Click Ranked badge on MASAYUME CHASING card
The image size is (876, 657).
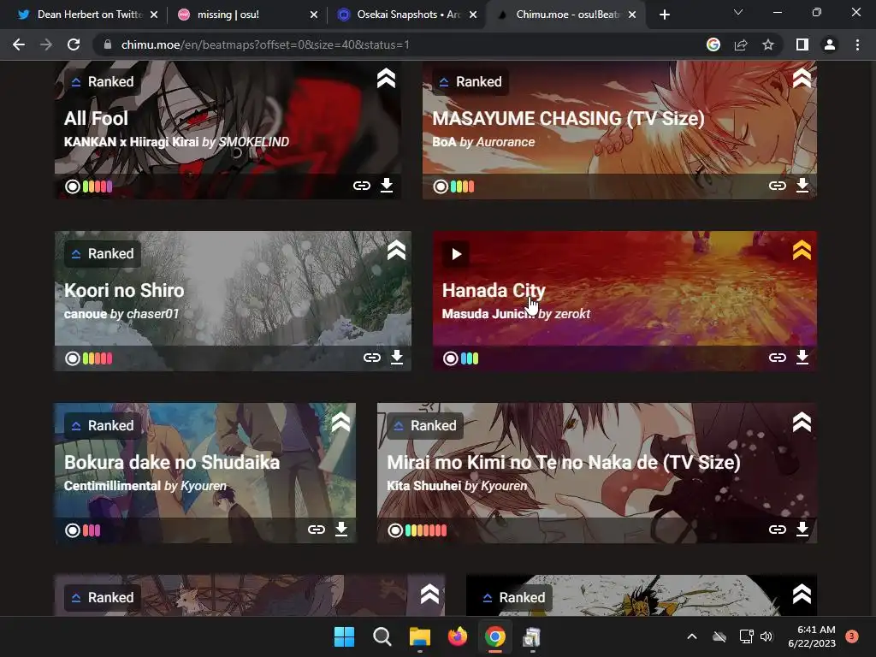click(471, 82)
